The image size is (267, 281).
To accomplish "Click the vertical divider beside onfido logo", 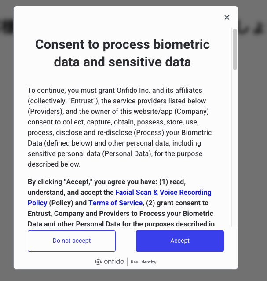I will pos(127,262).
